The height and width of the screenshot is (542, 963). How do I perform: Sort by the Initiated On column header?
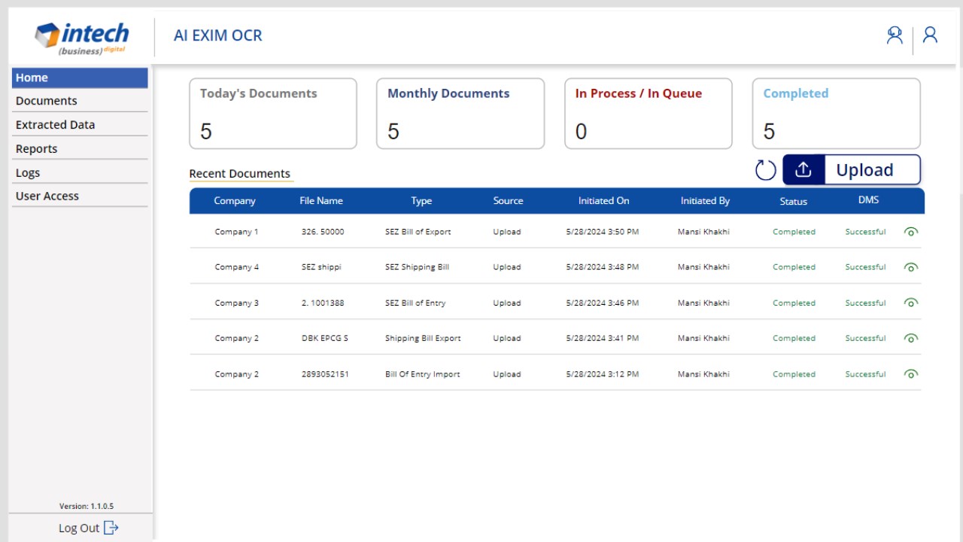603,201
